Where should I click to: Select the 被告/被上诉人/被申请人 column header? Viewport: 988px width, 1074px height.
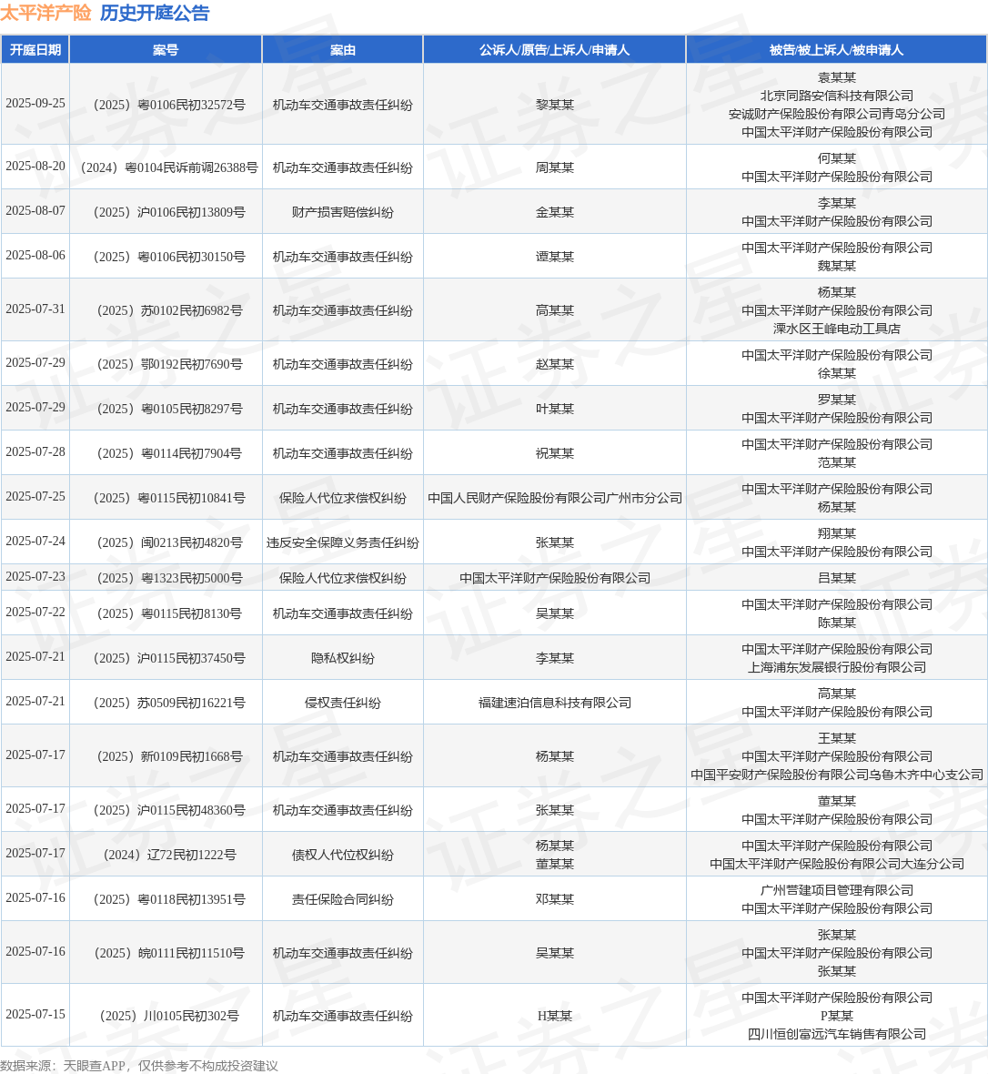click(x=837, y=50)
